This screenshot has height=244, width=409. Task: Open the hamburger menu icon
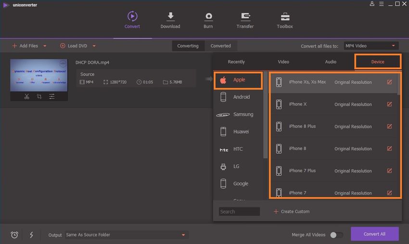coord(382,4)
